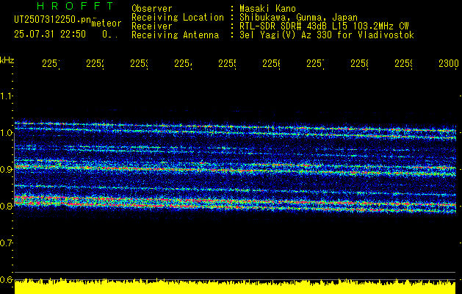This screenshot has height=294, width=462.
Task: Click the Receiving Location label
Action: [x=178, y=18]
